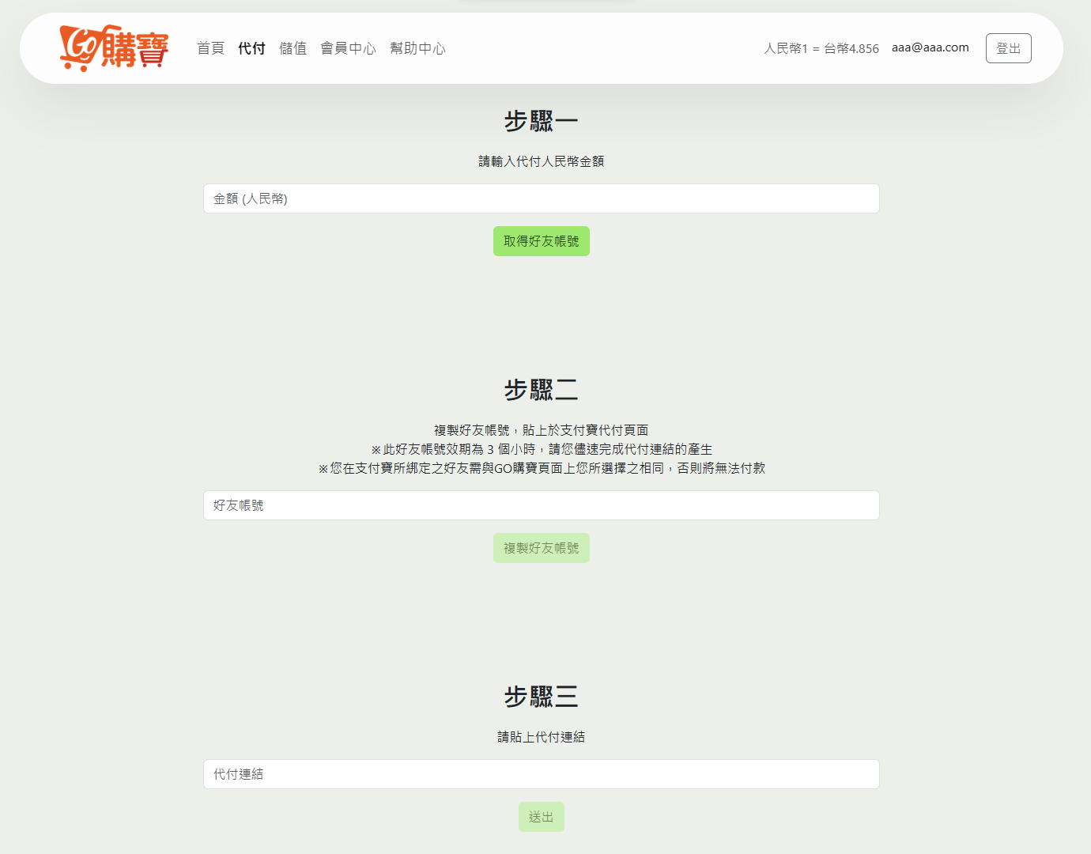Click the GO購寶 shopping cart logo
1091x854 pixels.
tap(114, 48)
